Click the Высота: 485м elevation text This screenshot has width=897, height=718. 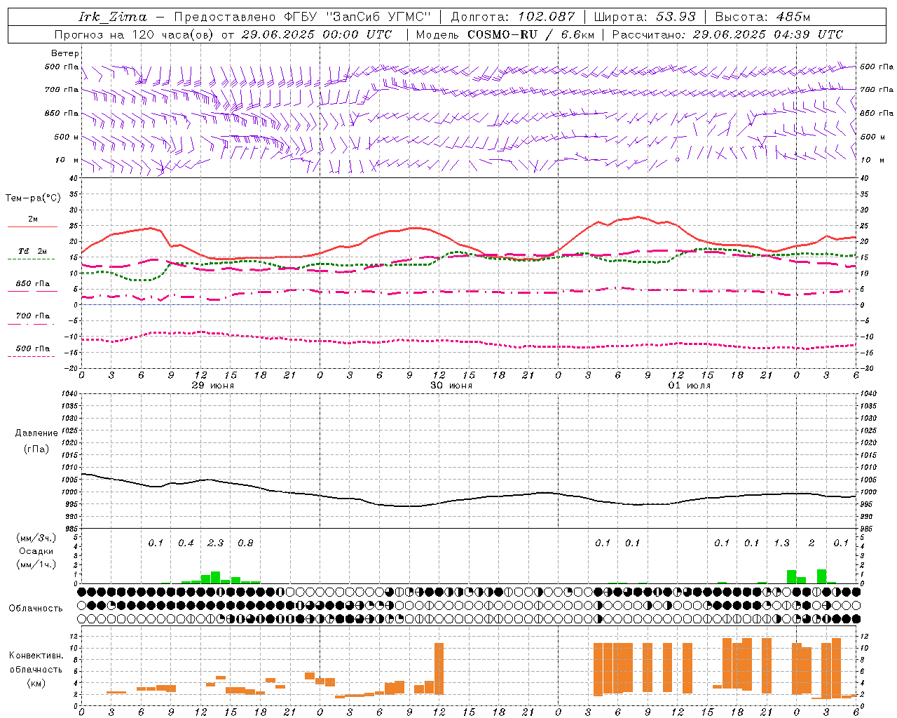click(x=762, y=17)
